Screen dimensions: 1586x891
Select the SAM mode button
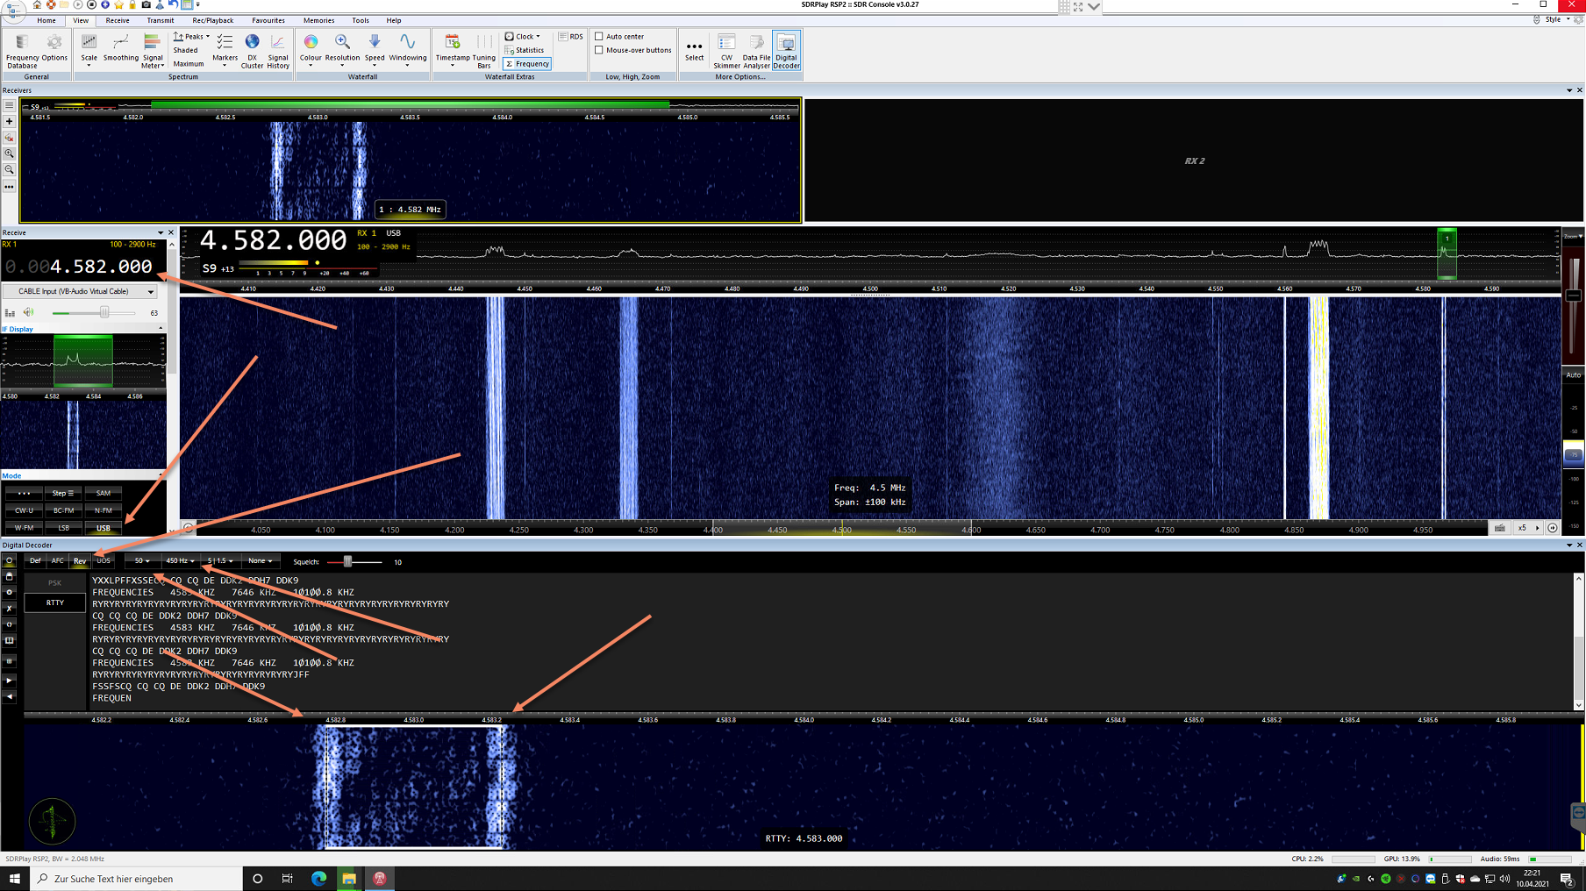click(x=104, y=493)
